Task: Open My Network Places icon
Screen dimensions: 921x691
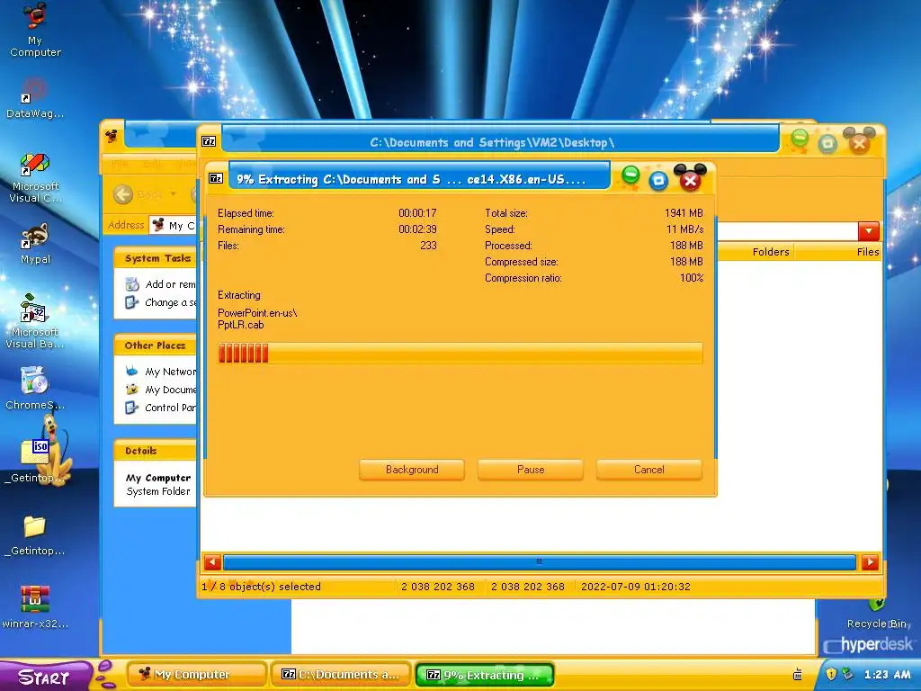Action: point(132,372)
